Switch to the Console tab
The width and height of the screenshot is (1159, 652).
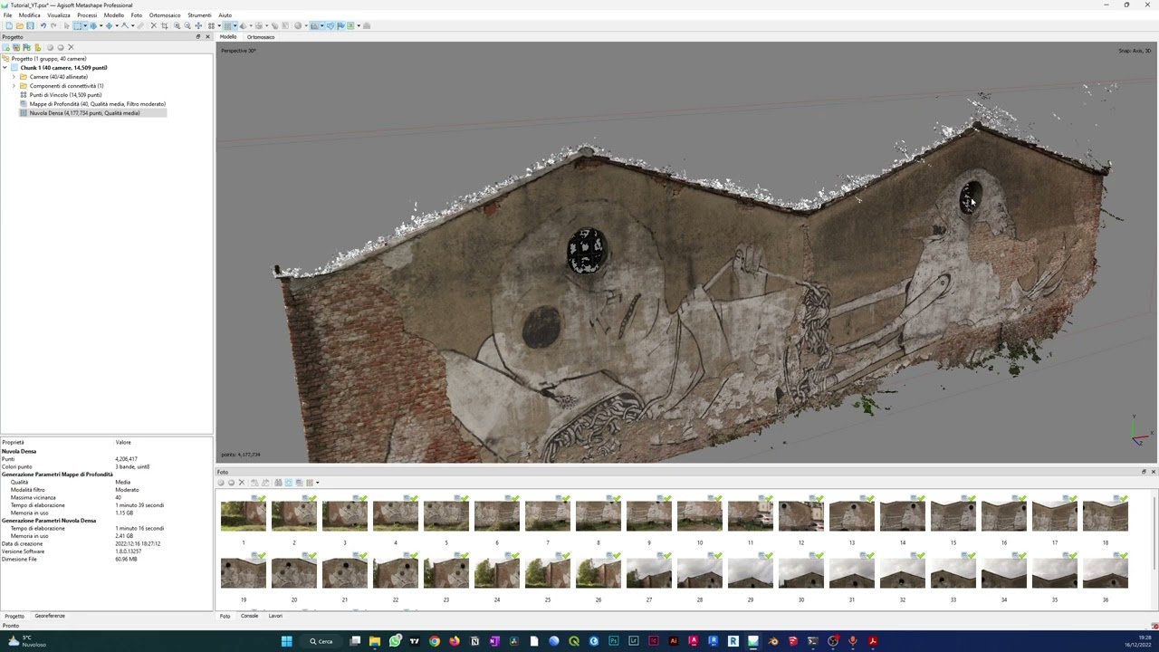point(249,616)
